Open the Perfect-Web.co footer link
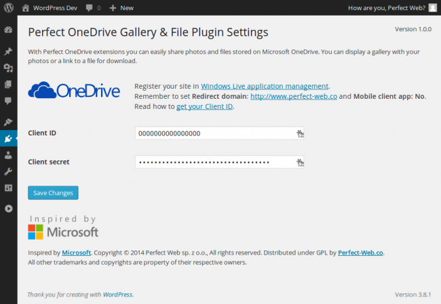The width and height of the screenshot is (441, 304). point(360,253)
